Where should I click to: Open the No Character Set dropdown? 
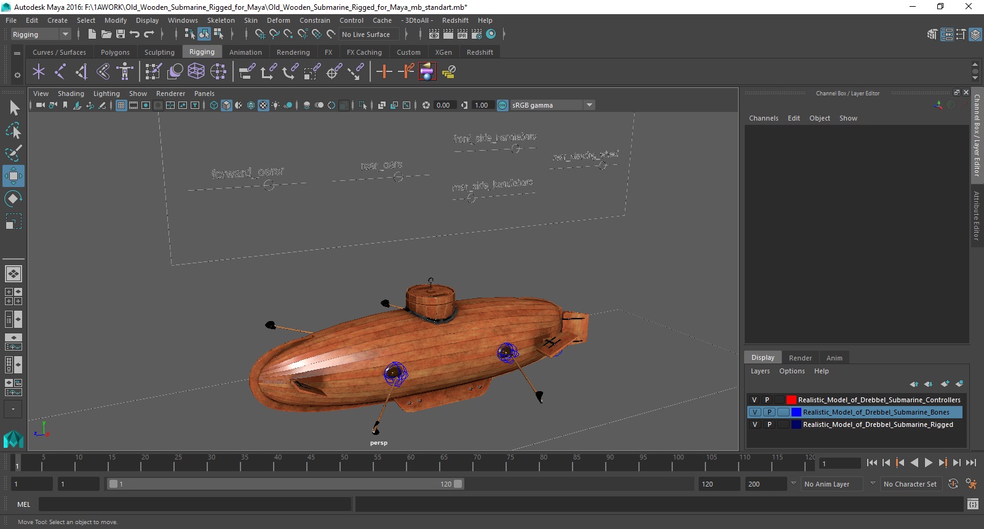911,484
